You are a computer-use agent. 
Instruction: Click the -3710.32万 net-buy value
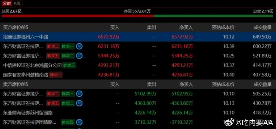tap(181, 122)
